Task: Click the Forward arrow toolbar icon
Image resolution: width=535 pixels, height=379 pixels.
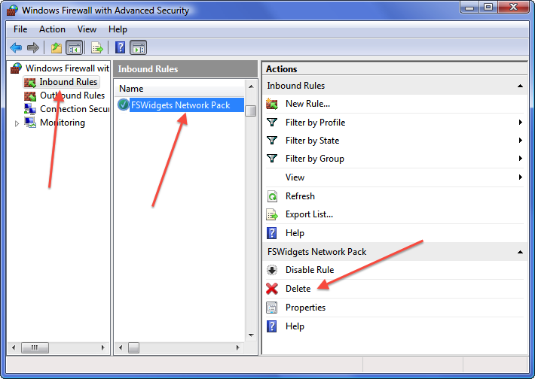Action: point(32,47)
